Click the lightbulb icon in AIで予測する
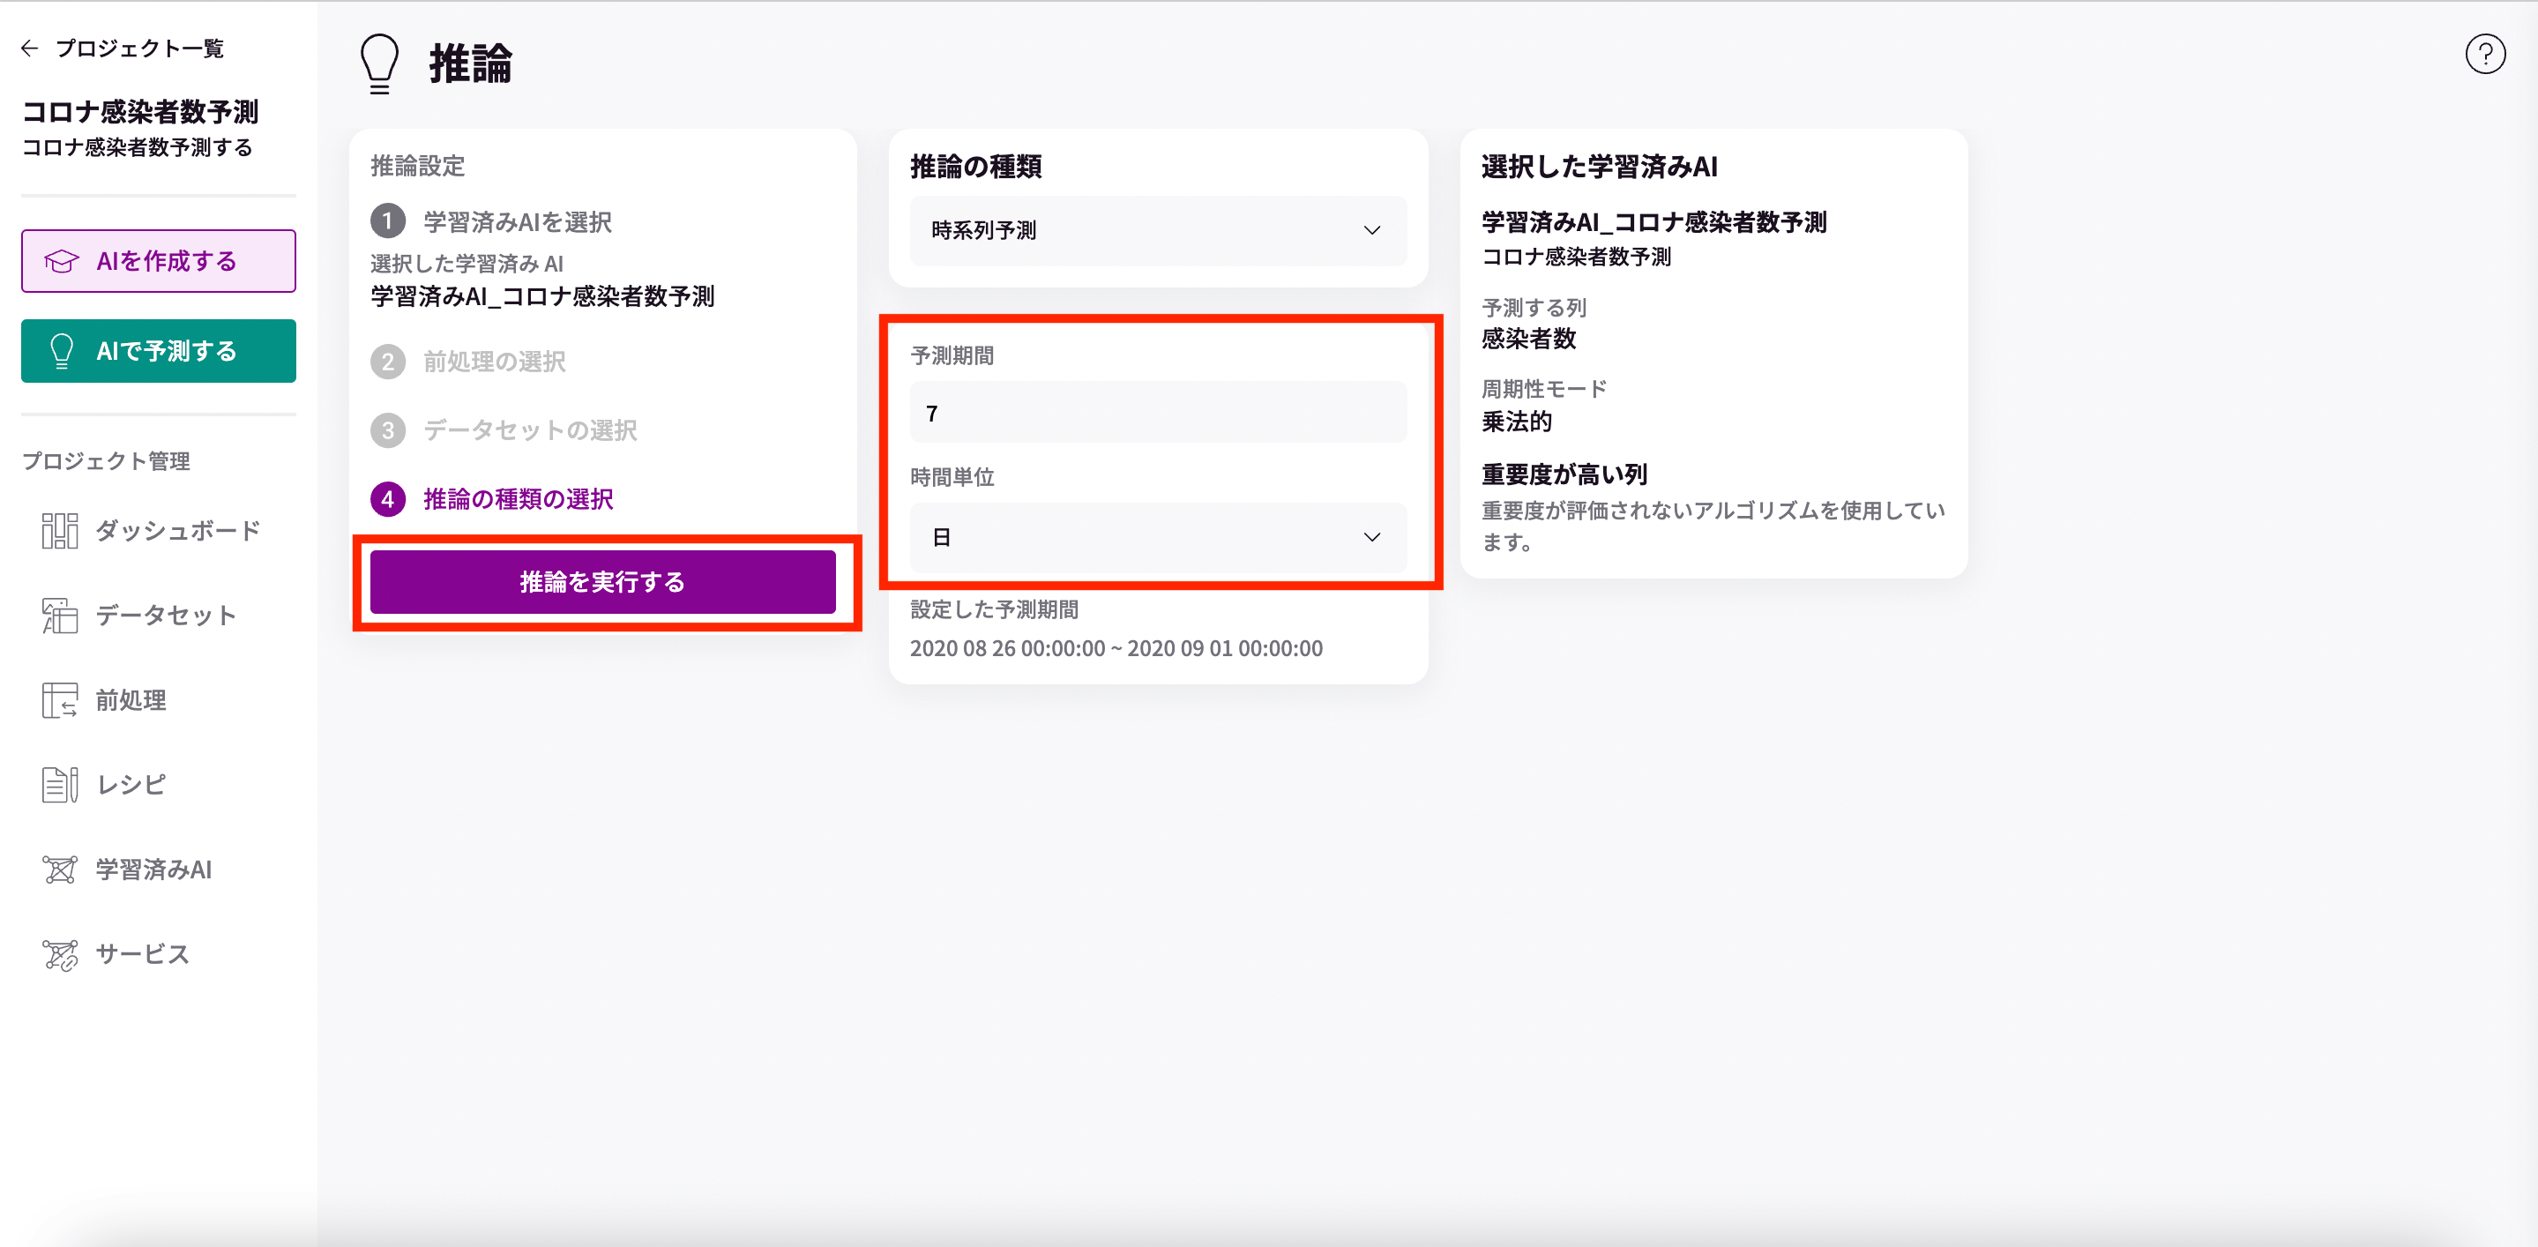Screen dimensions: 2538x1247 point(61,351)
